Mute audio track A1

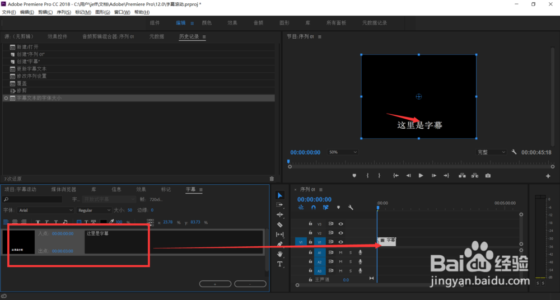point(340,252)
